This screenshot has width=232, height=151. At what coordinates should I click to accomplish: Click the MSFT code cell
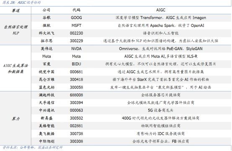tap(76, 26)
